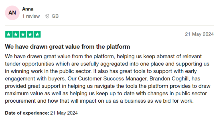Click the fourth green rating star
The width and height of the screenshot is (219, 118).
point(30,34)
